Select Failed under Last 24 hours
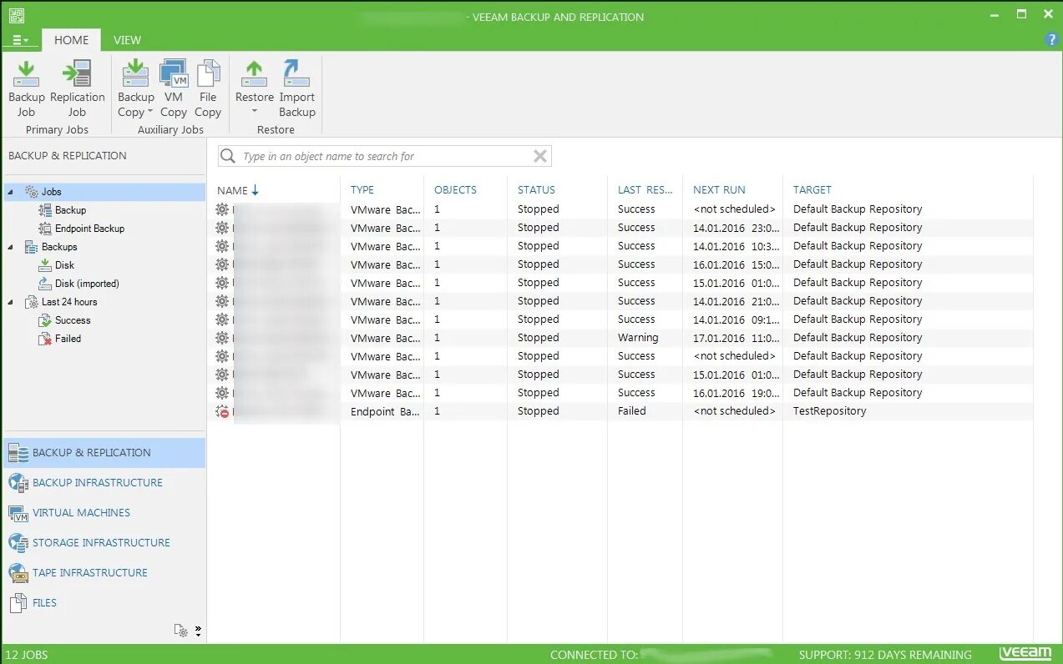 [68, 339]
